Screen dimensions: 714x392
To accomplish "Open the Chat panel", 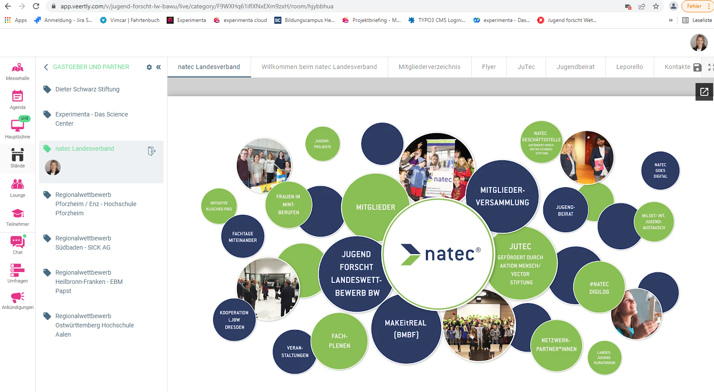I will (18, 244).
